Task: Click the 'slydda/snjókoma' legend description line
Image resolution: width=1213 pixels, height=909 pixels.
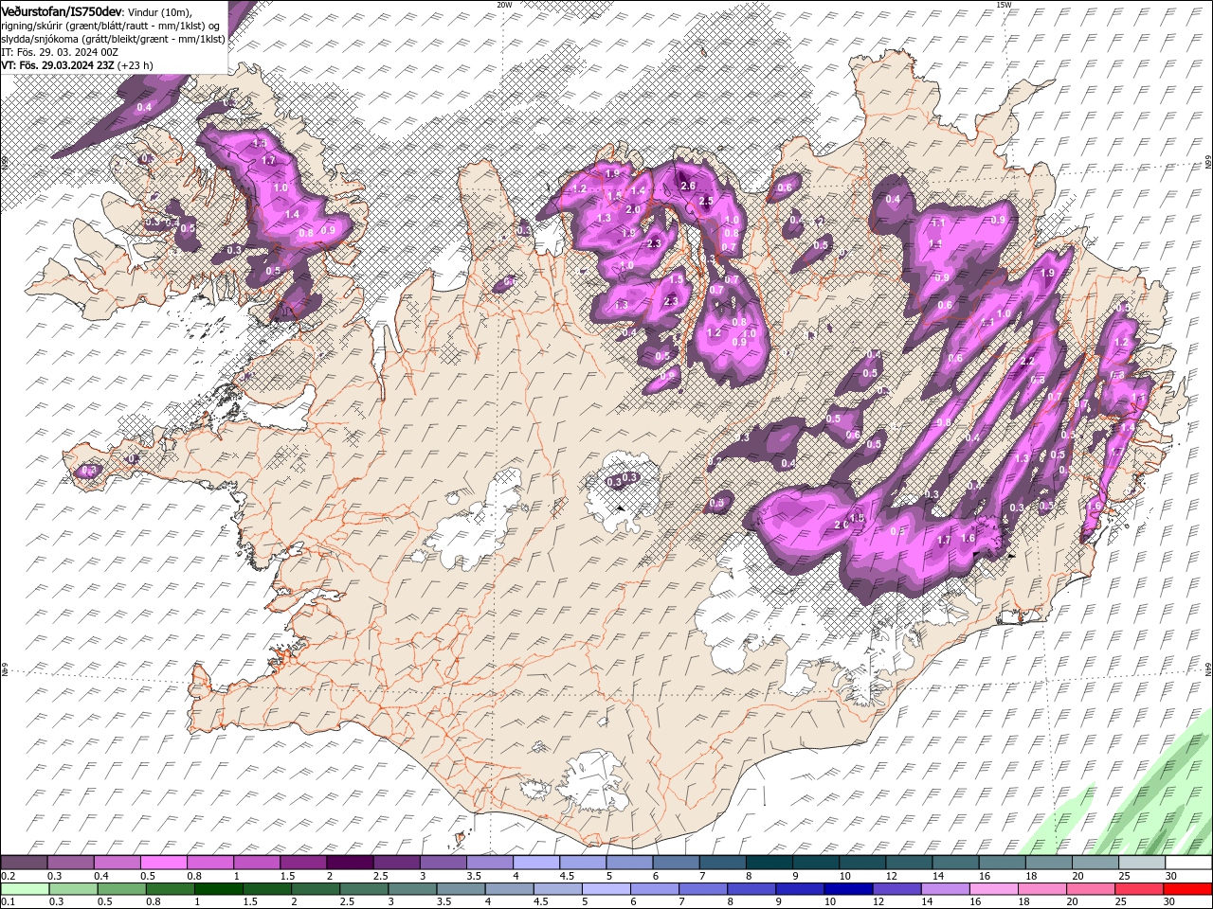Action: point(113,39)
